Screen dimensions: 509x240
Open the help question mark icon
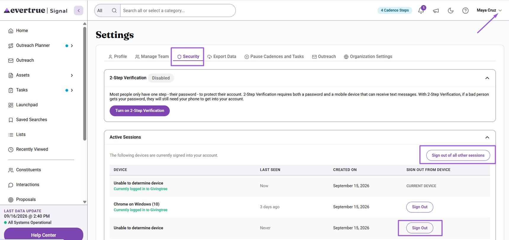465,11
